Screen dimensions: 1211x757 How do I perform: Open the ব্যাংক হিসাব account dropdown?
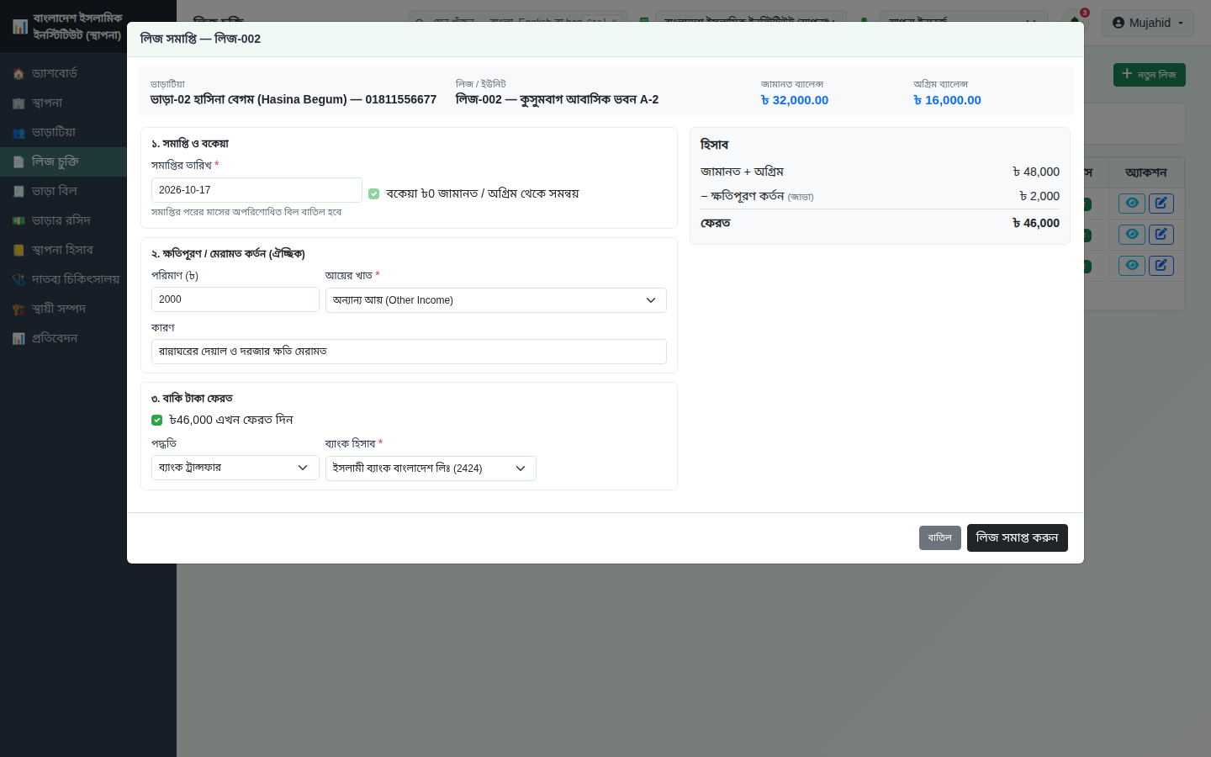tap(431, 468)
